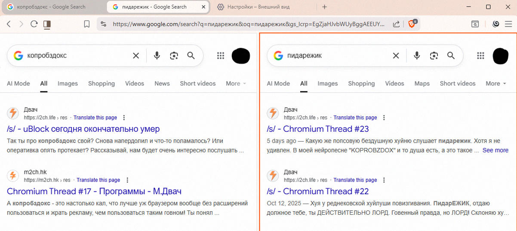Reload the current page
Viewport: 517px width, 231px height.
point(34,24)
